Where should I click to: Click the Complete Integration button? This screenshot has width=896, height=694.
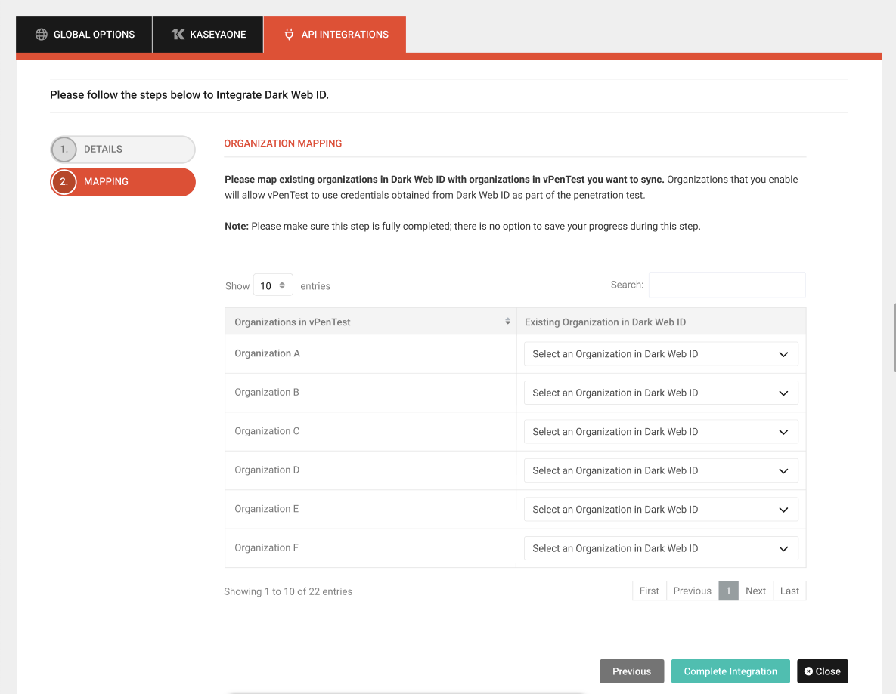(730, 671)
